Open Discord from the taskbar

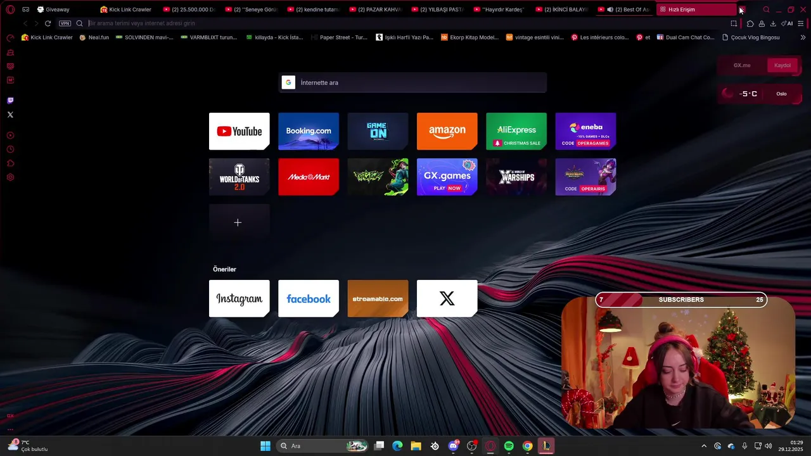point(453,446)
